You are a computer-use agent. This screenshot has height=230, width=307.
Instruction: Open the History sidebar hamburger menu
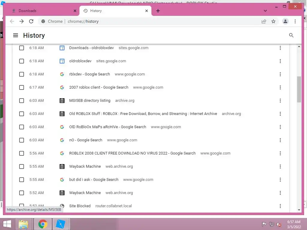[16, 35]
